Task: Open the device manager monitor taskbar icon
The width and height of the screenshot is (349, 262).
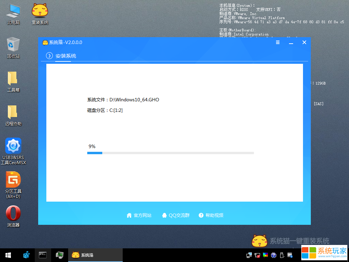Action: click(59, 255)
